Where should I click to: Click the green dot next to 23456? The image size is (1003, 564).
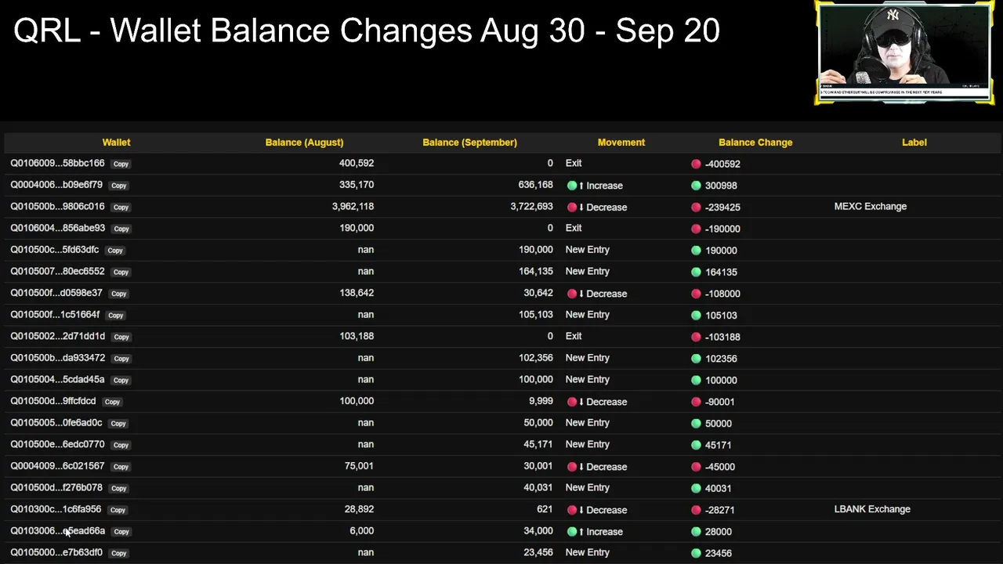pyautogui.click(x=696, y=553)
